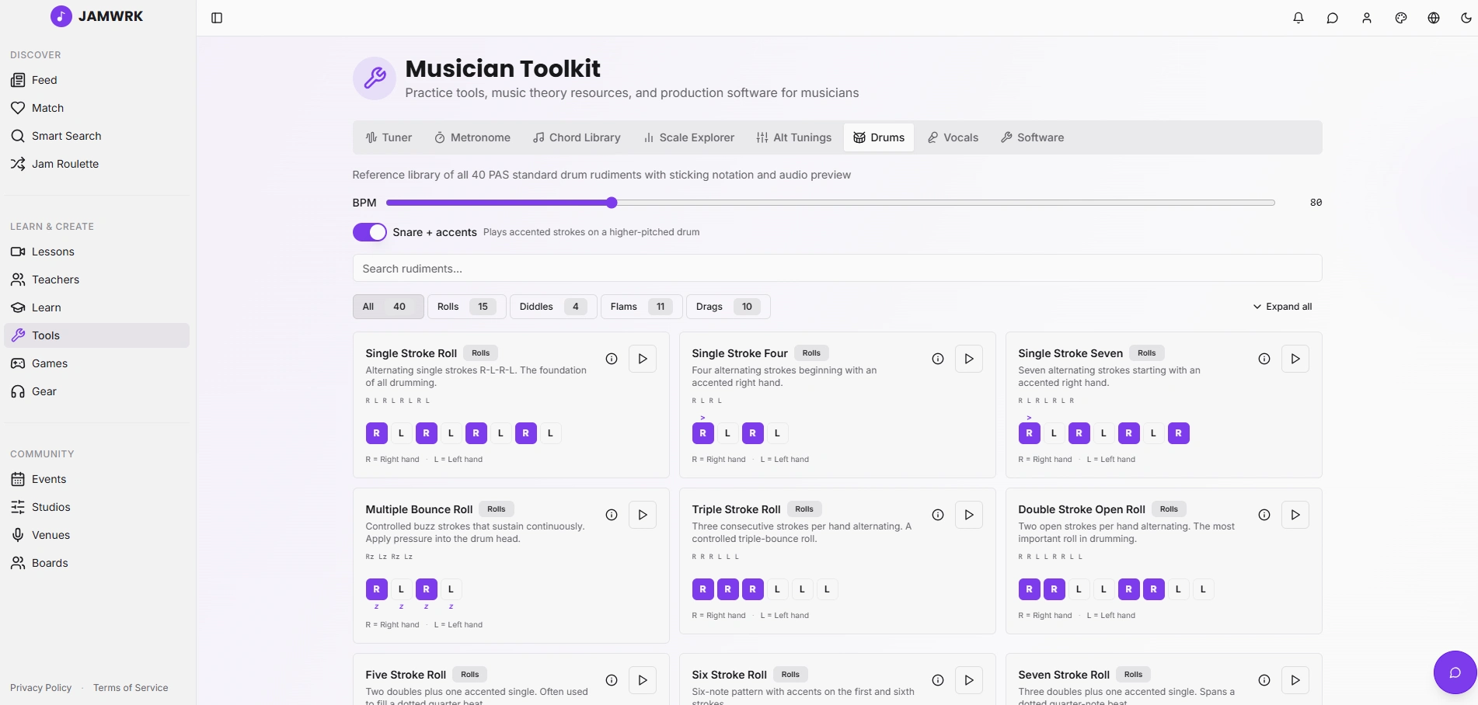
Task: Filter rudiments by Rolls
Action: pyautogui.click(x=467, y=307)
